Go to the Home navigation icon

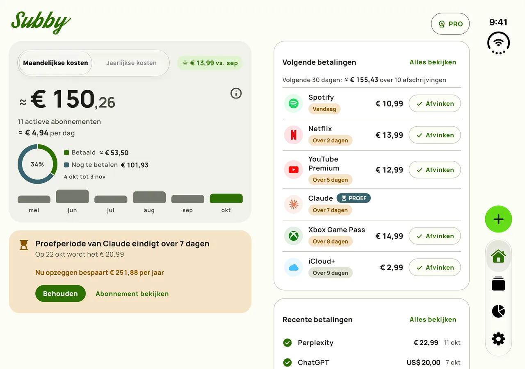click(498, 256)
